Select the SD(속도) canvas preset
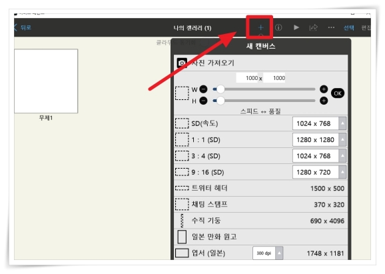385x274 pixels. (260, 123)
